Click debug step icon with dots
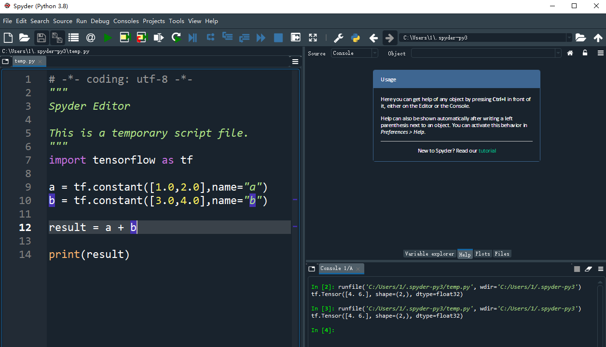This screenshot has height=347, width=606. point(210,37)
